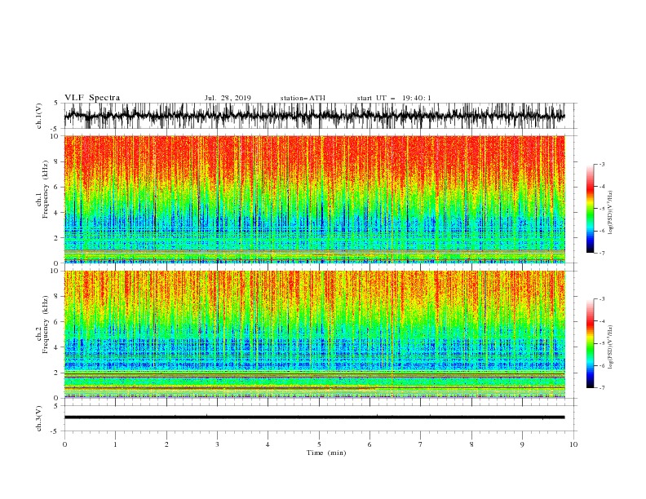The width and height of the screenshot is (646, 499).
Task: Click the "-5" tick of the lower colorbar
Action: [x=602, y=343]
